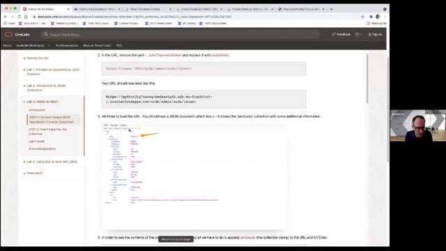446x251 pixels.
Task: Click the JSON document screenshot image
Action: coord(194,176)
